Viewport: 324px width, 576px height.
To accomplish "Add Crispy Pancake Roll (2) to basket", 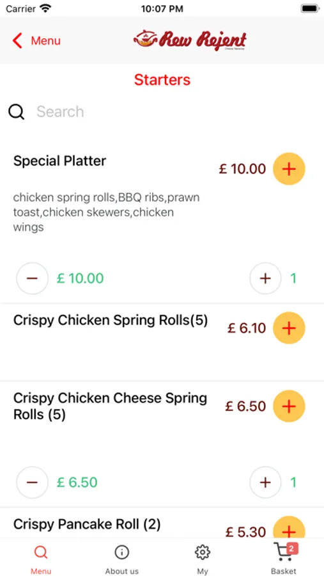I will click(x=289, y=527).
